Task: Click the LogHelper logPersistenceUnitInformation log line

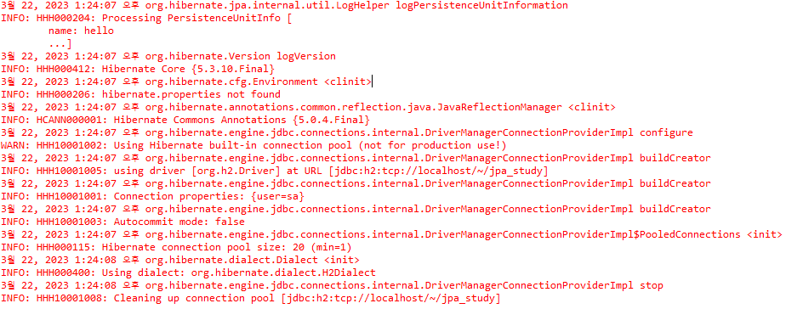Action: pyautogui.click(x=284, y=6)
